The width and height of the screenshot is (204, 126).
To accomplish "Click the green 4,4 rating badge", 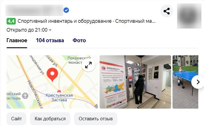I will [11, 21].
